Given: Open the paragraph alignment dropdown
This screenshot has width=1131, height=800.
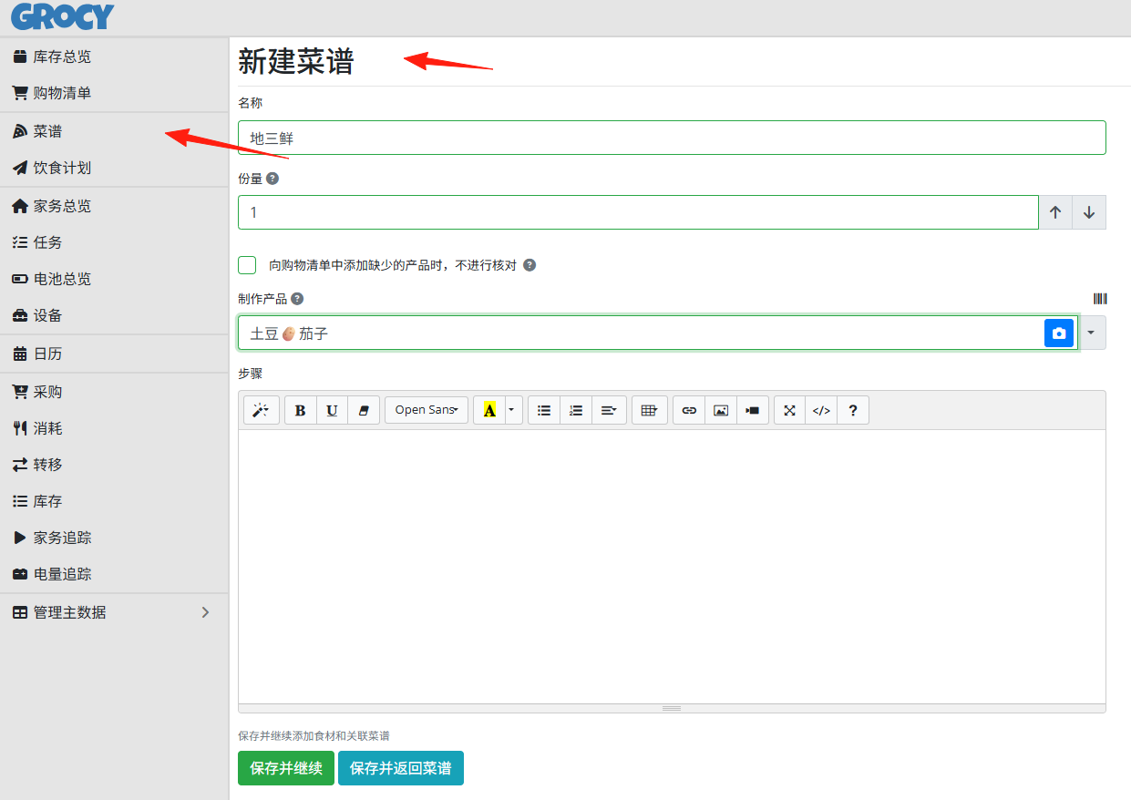Looking at the screenshot, I should [609, 410].
